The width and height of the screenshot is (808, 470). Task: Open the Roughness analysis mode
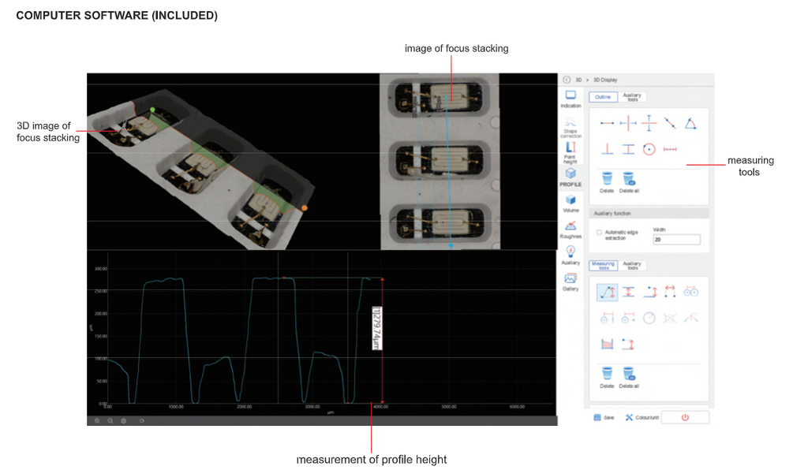(570, 227)
